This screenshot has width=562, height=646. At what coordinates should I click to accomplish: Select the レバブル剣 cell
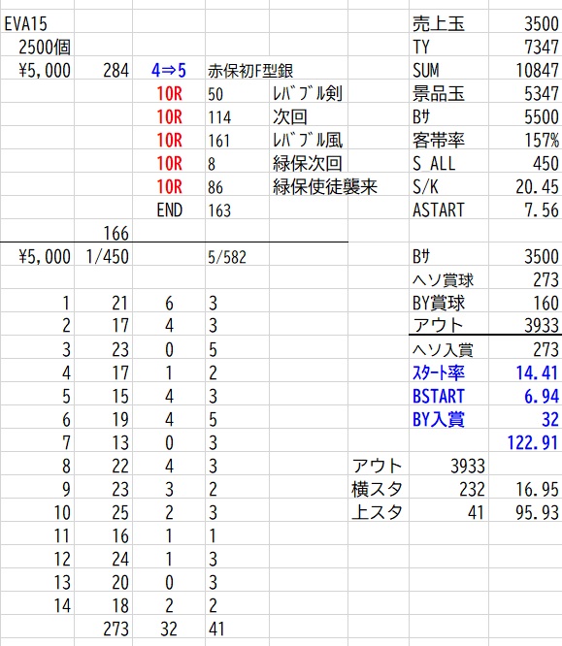click(x=308, y=94)
